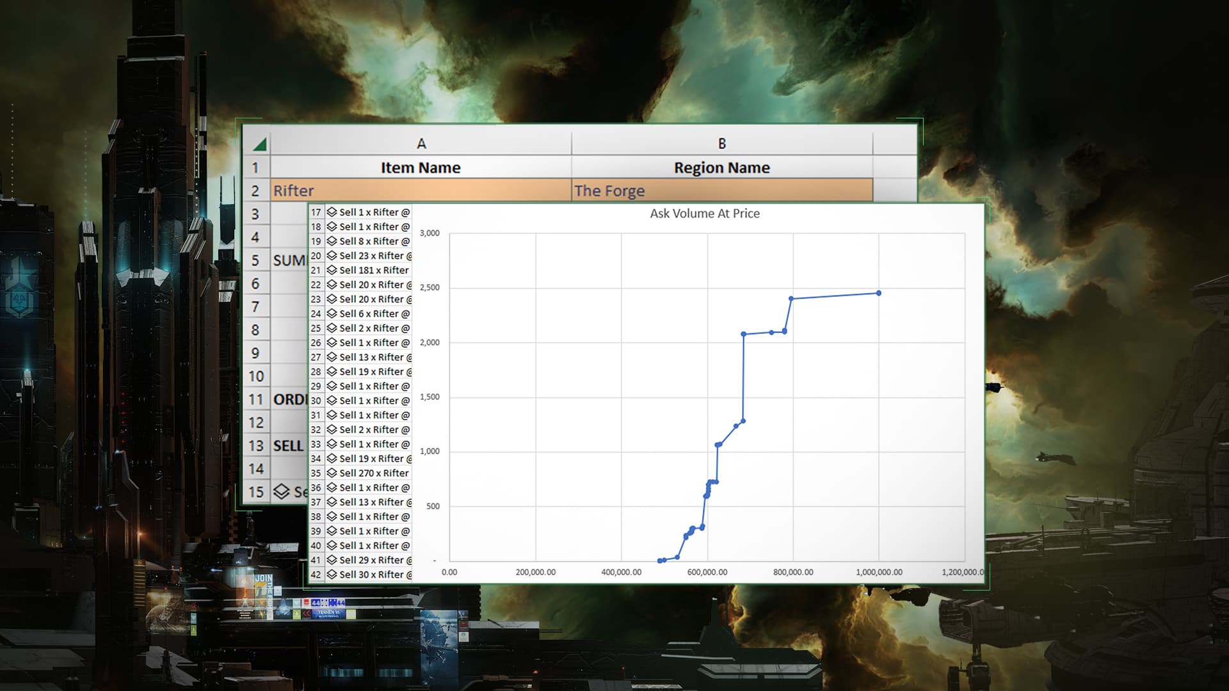Click the layers icon in row 26

click(332, 342)
